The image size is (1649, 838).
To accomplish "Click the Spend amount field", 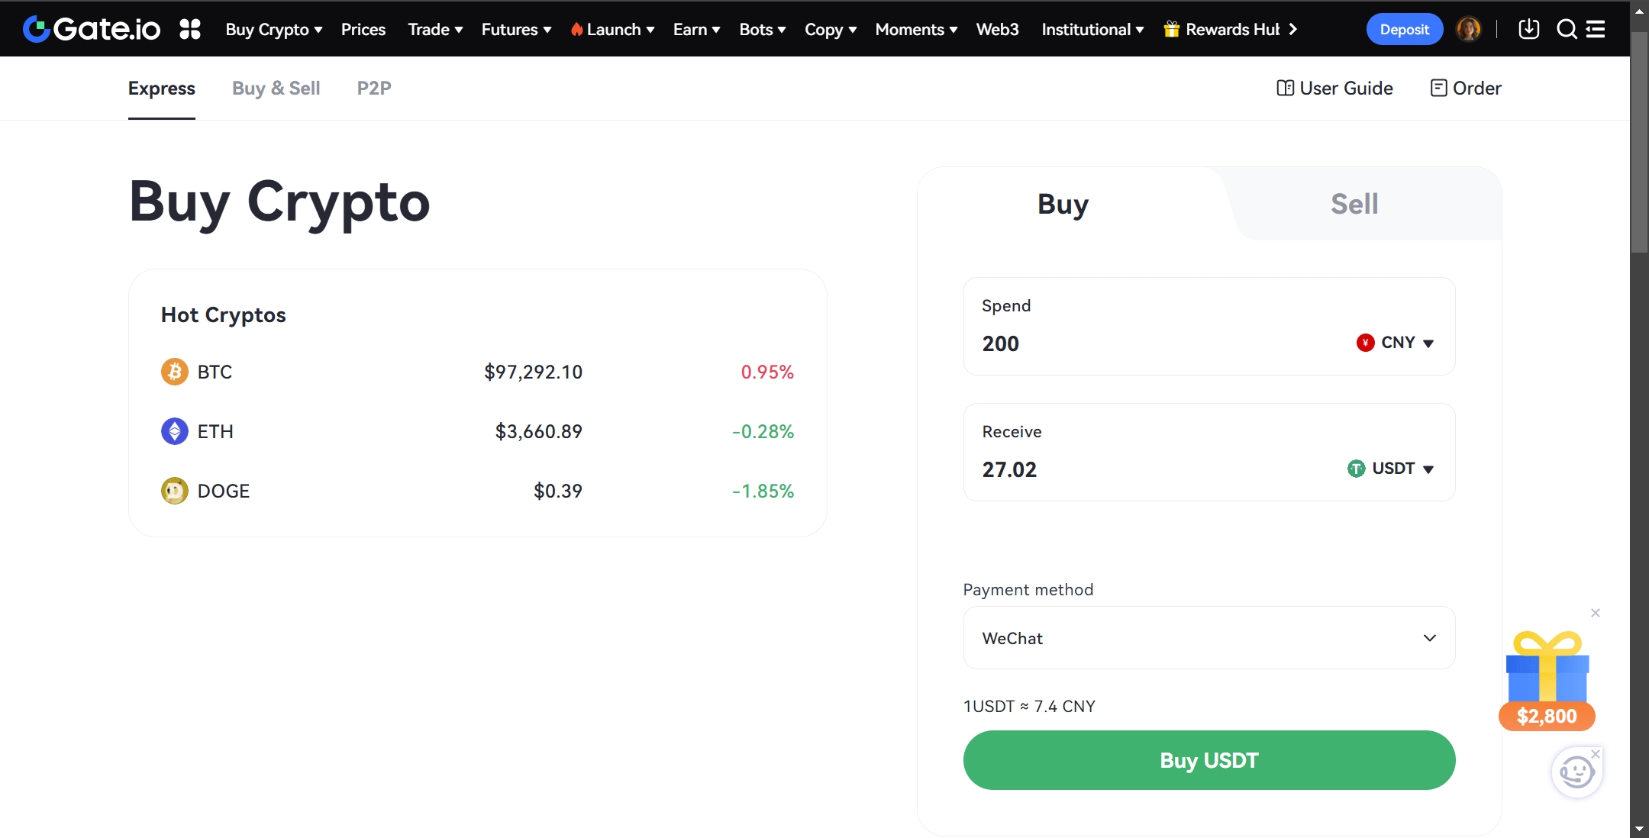I will click(1145, 343).
